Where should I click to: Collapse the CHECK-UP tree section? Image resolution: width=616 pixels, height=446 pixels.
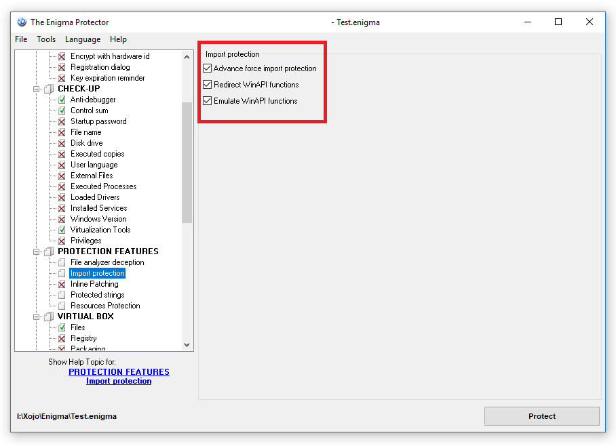pyautogui.click(x=37, y=89)
